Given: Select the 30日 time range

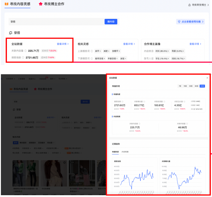Looking at the screenshot, I should click(x=191, y=86).
